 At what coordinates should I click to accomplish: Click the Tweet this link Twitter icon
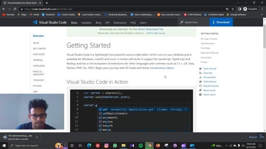pyautogui.click(x=200, y=69)
